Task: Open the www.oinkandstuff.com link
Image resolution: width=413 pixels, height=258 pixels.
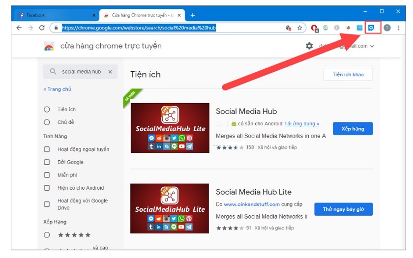Action: [x=252, y=204]
